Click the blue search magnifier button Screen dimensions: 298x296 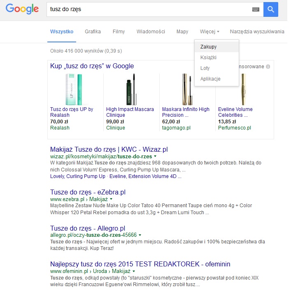tap(271, 9)
